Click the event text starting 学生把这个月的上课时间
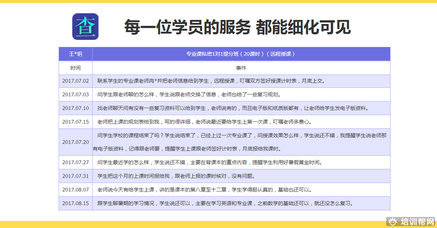The height and width of the screenshot is (228, 437). (x=176, y=176)
